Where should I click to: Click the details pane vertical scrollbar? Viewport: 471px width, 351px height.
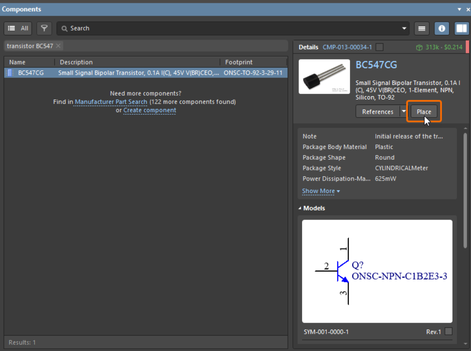click(x=465, y=191)
